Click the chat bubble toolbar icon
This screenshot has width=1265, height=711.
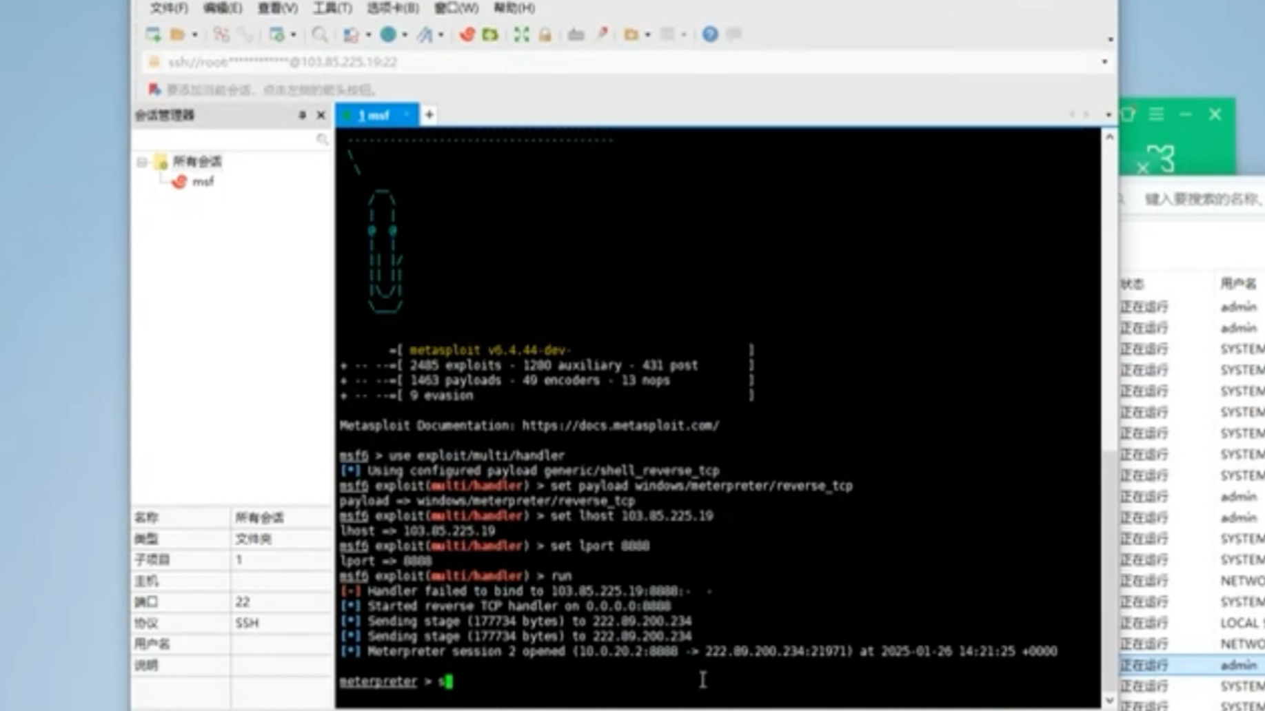click(734, 34)
